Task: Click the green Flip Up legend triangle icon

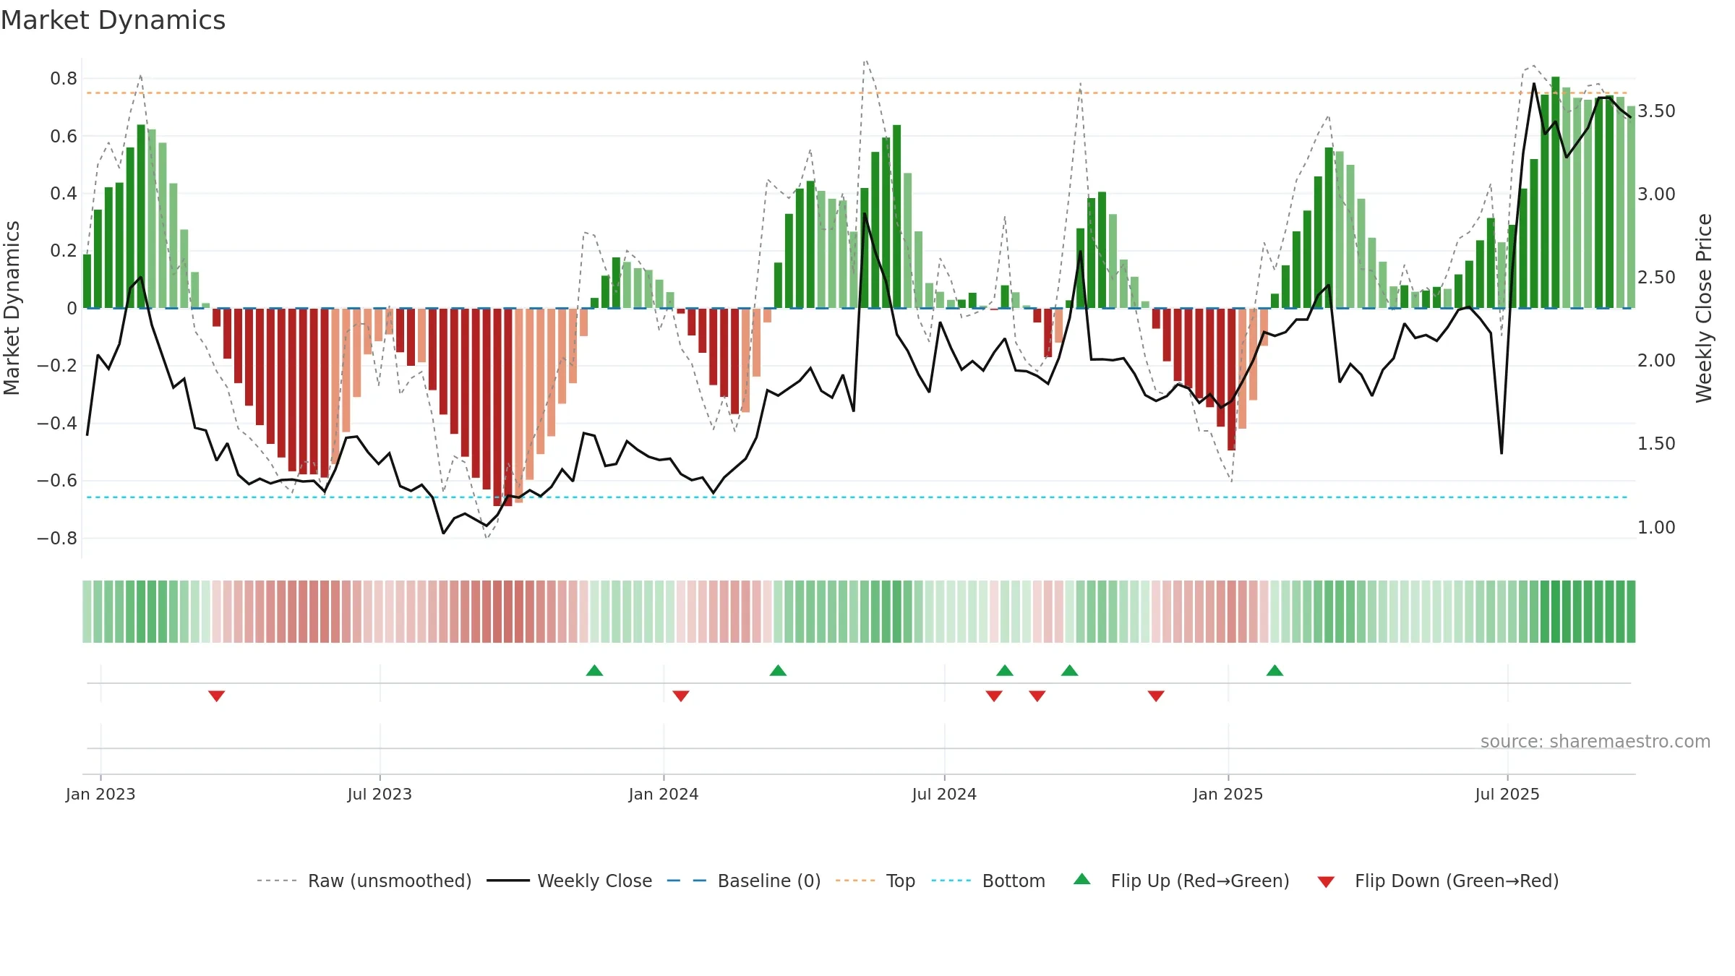Action: [x=1082, y=879]
